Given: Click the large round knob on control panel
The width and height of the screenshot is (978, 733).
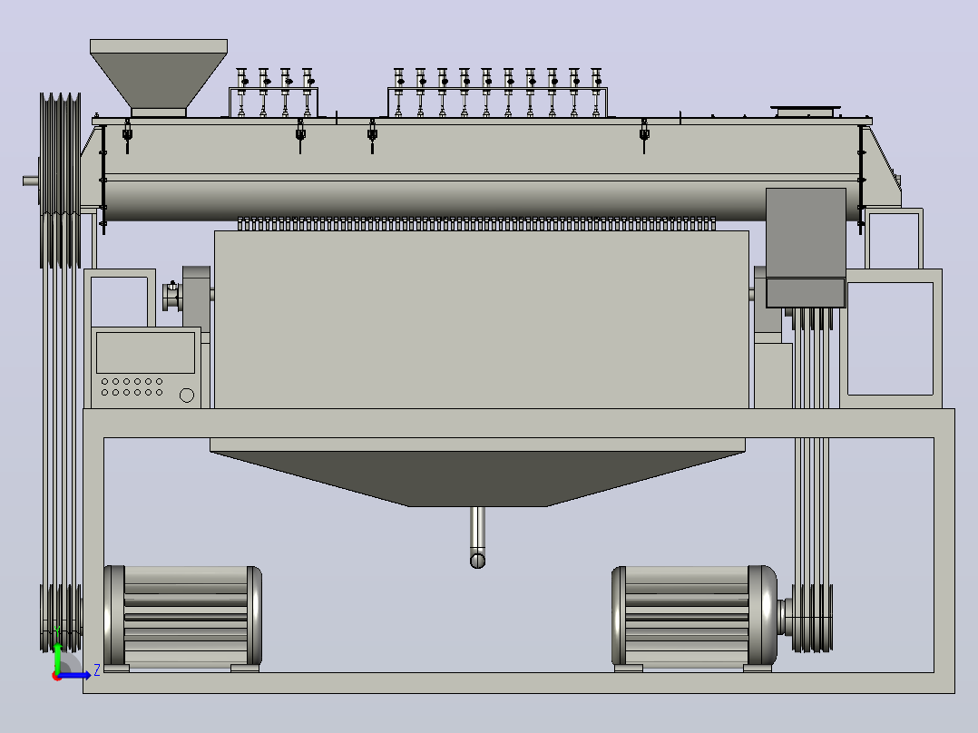Looking at the screenshot, I should [x=187, y=395].
